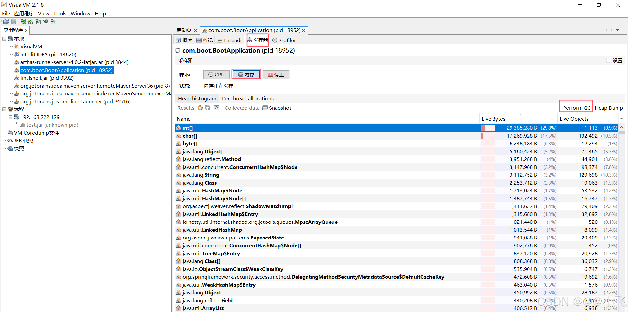Viewport: 628px width, 312px height.
Task: Click the 快照 snapshots node icon
Action: [10, 148]
